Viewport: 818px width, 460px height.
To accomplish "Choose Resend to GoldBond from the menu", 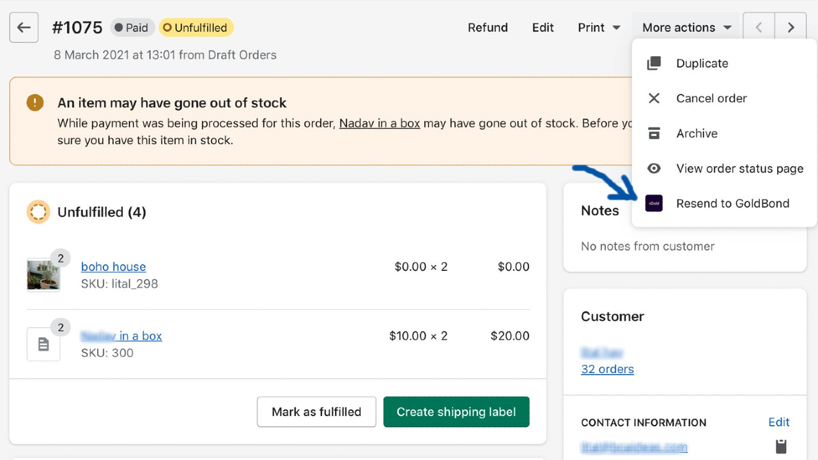I will (x=732, y=203).
